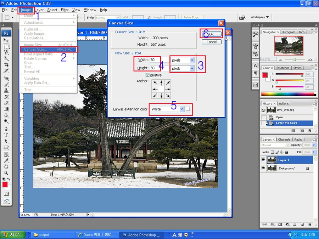Switch to the Histogram tab

point(288,32)
